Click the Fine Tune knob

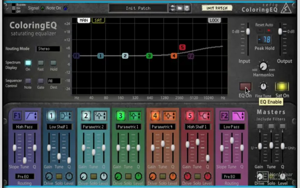(263, 87)
